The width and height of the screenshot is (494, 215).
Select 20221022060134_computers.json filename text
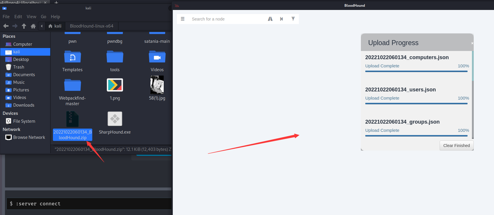coord(407,57)
